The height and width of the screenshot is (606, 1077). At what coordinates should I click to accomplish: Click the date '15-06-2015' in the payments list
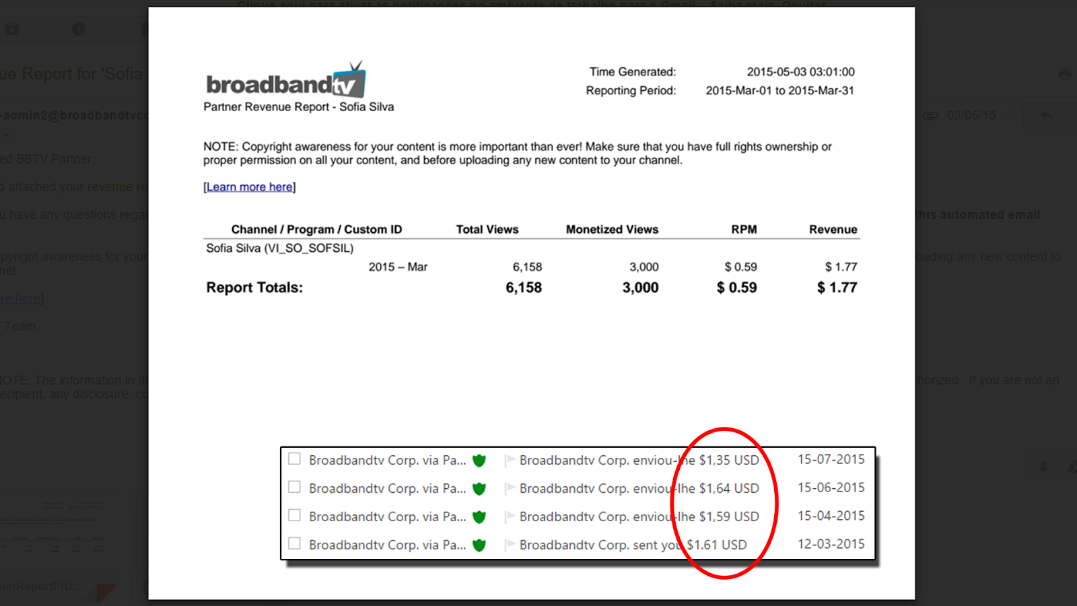pyautogui.click(x=831, y=487)
